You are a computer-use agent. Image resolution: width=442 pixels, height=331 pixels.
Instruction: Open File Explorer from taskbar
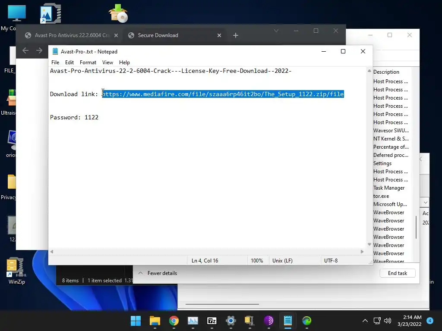155,321
